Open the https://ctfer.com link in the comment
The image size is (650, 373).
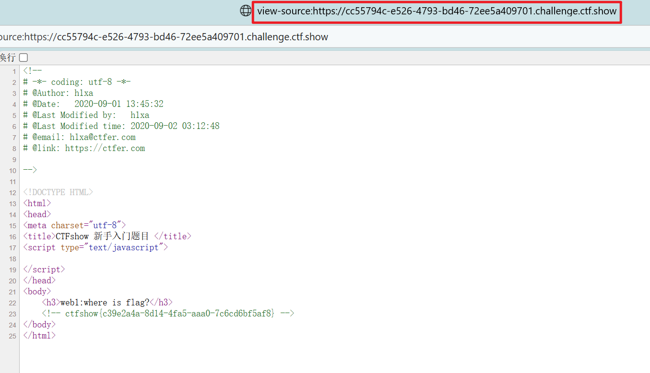pos(105,148)
